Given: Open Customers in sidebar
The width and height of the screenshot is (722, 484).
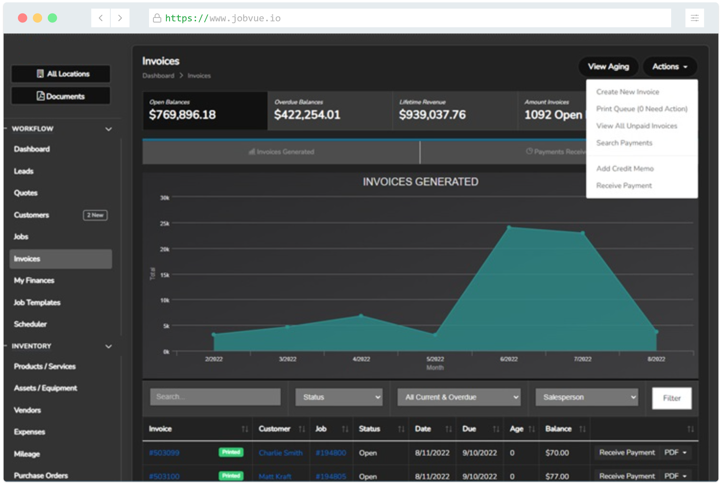Looking at the screenshot, I should [x=31, y=215].
